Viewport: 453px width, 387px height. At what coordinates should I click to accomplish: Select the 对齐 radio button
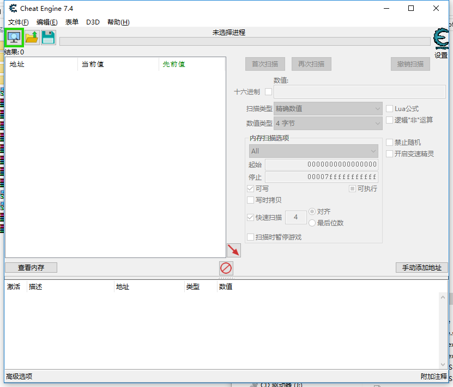tap(312, 211)
